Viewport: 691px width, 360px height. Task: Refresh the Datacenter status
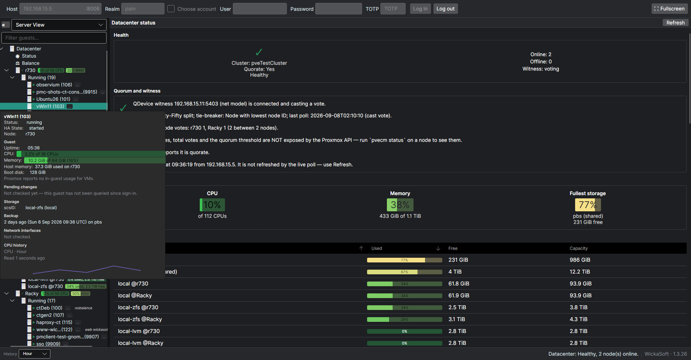676,23
